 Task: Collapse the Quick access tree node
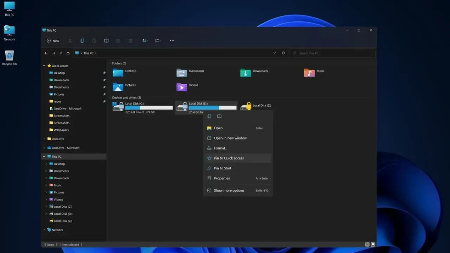[x=44, y=66]
